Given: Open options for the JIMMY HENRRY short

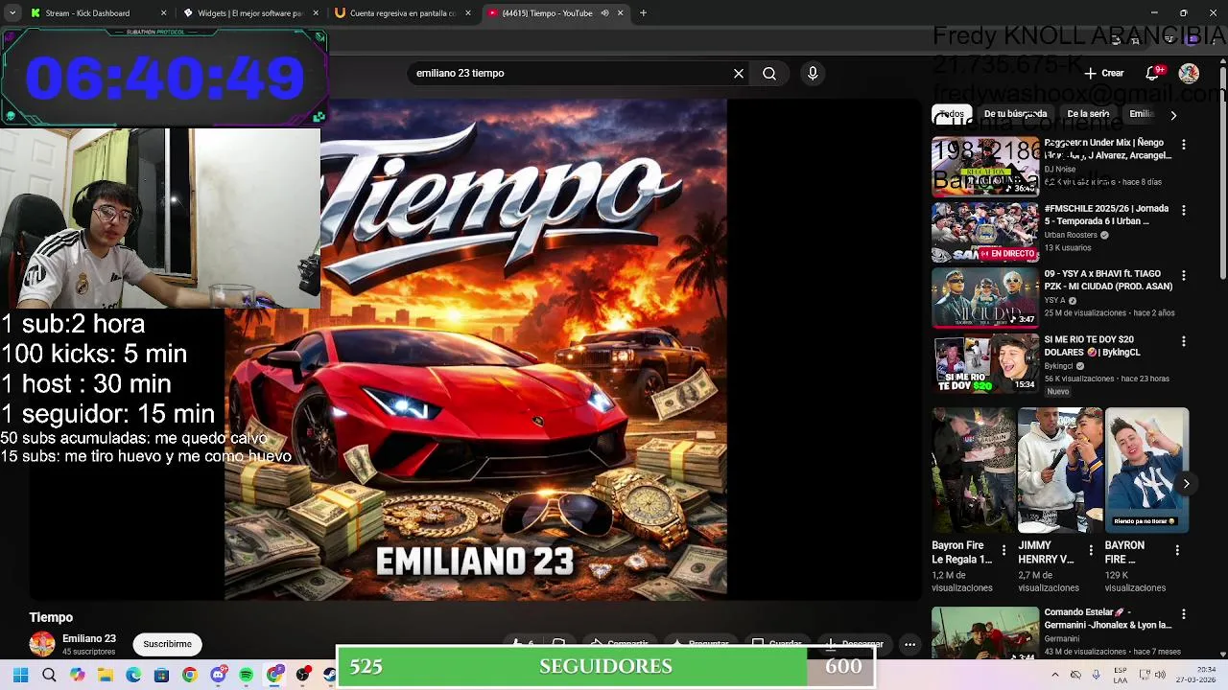Looking at the screenshot, I should 1090,550.
